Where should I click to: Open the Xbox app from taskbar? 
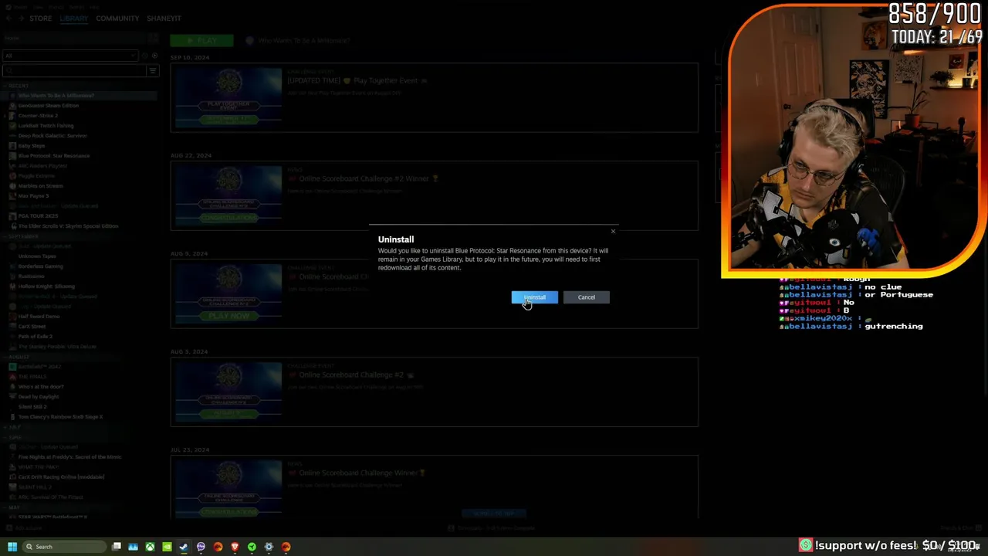pyautogui.click(x=150, y=547)
